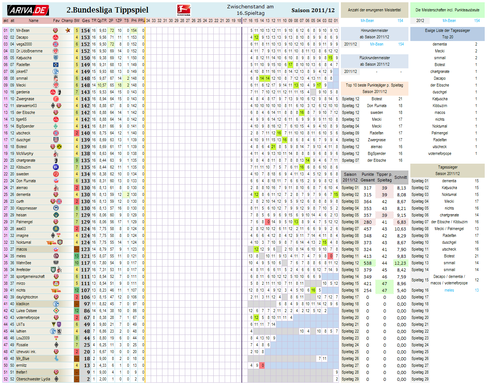Click the club logo in Katjuscha's row
This screenshot has height=385, width=487.
(x=55, y=58)
